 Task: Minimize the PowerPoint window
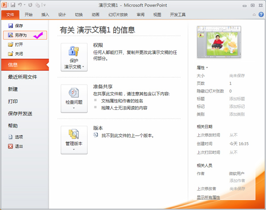245,6
